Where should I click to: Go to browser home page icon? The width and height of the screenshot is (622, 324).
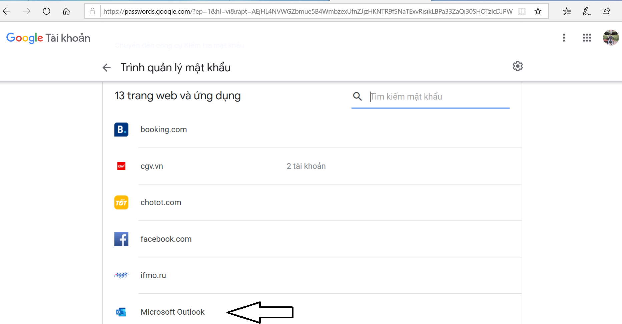click(x=66, y=11)
